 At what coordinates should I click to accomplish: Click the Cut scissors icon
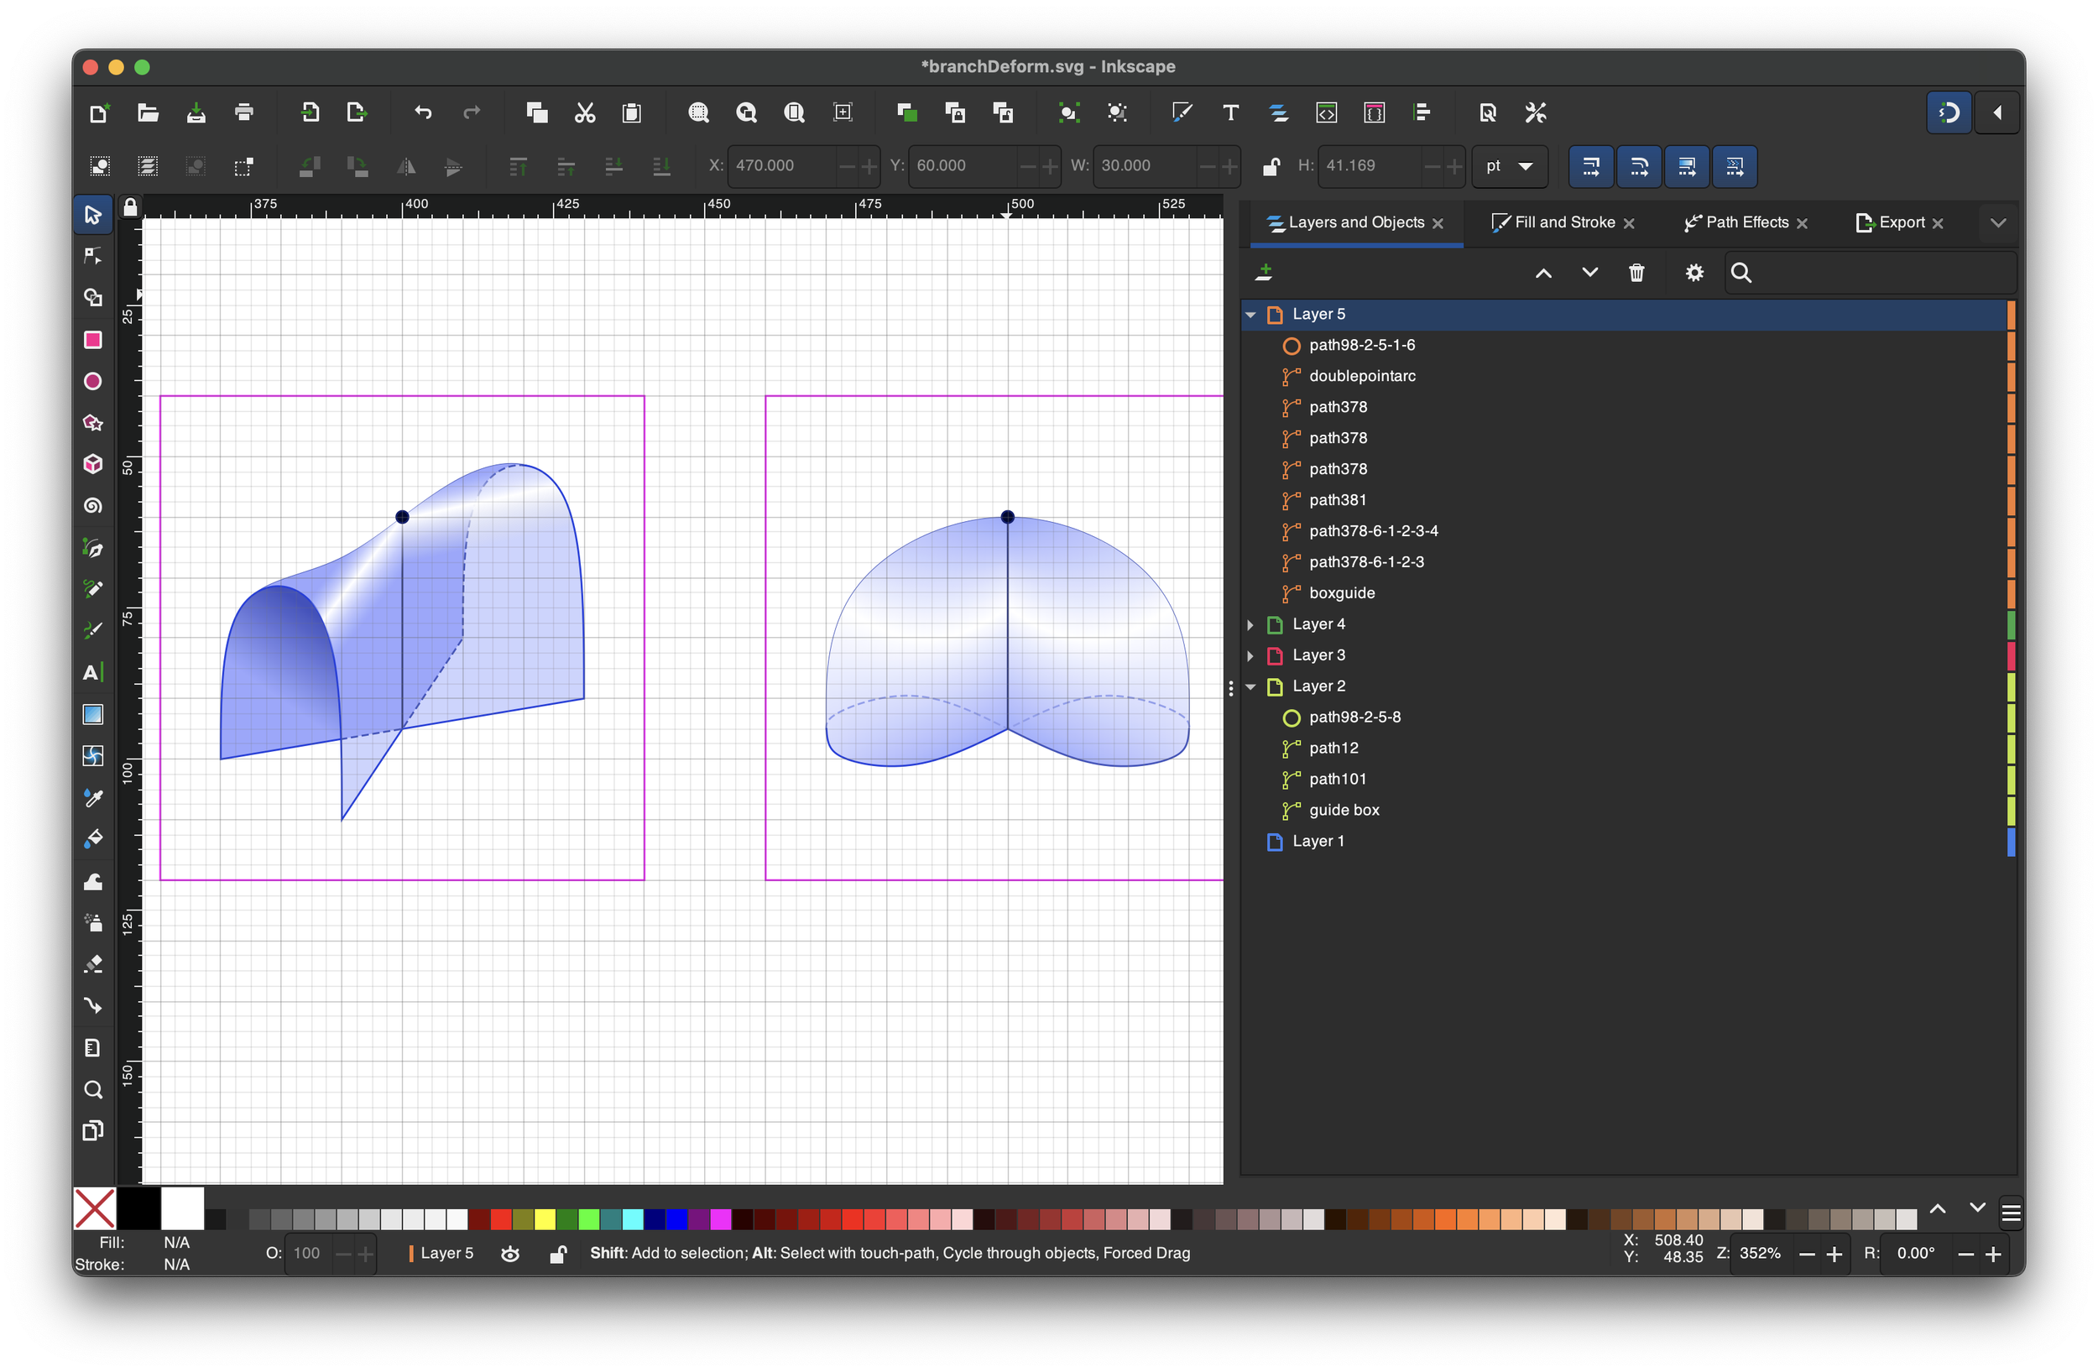[584, 112]
